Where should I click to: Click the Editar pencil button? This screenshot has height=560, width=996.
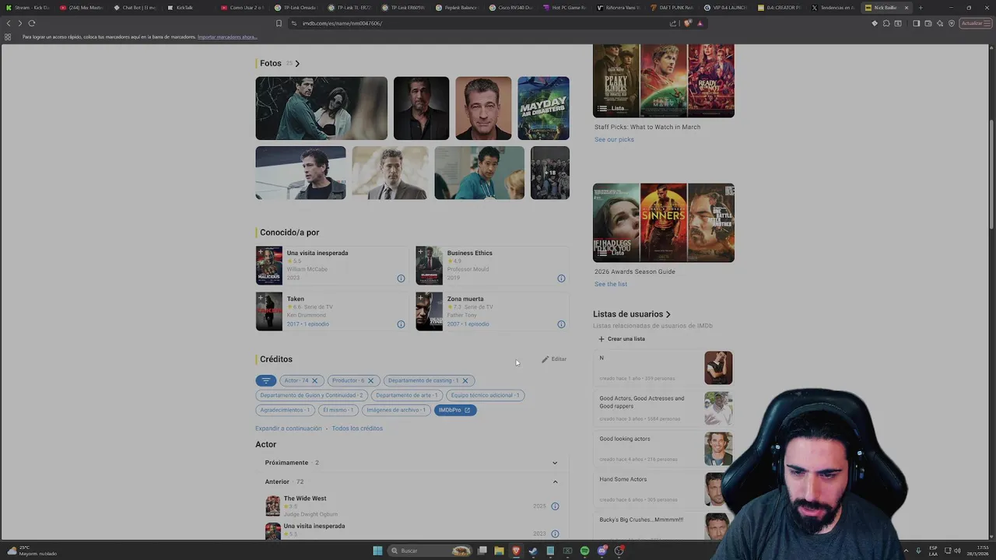click(554, 359)
